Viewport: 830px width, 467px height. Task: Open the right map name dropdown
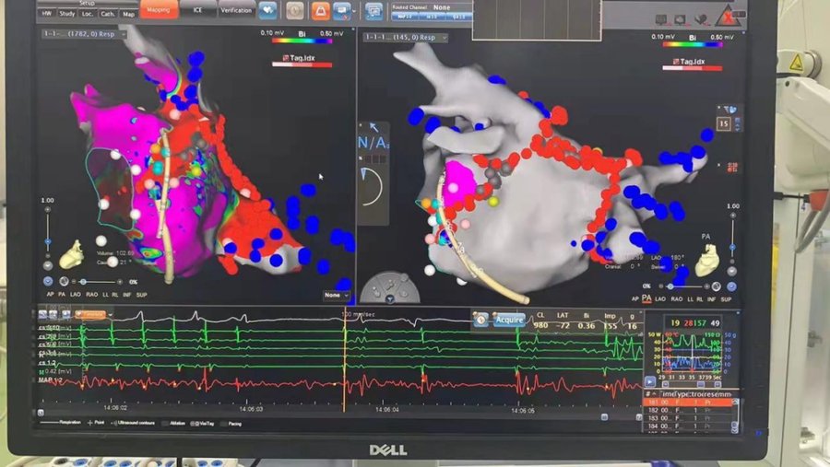click(405, 37)
